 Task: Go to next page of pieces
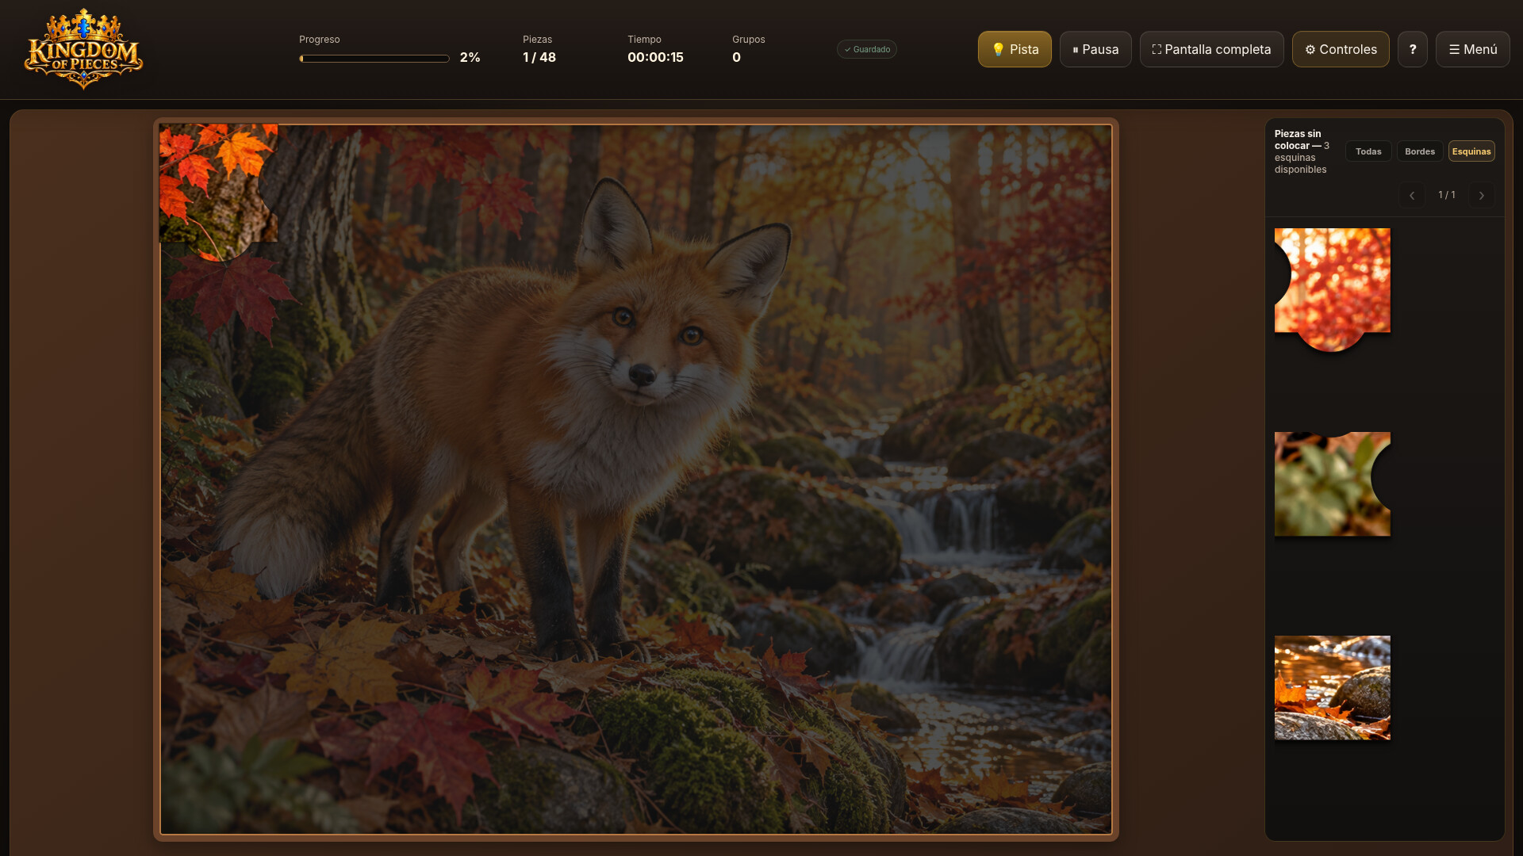coord(1482,195)
